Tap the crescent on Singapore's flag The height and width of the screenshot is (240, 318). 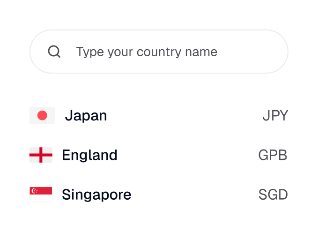34,191
